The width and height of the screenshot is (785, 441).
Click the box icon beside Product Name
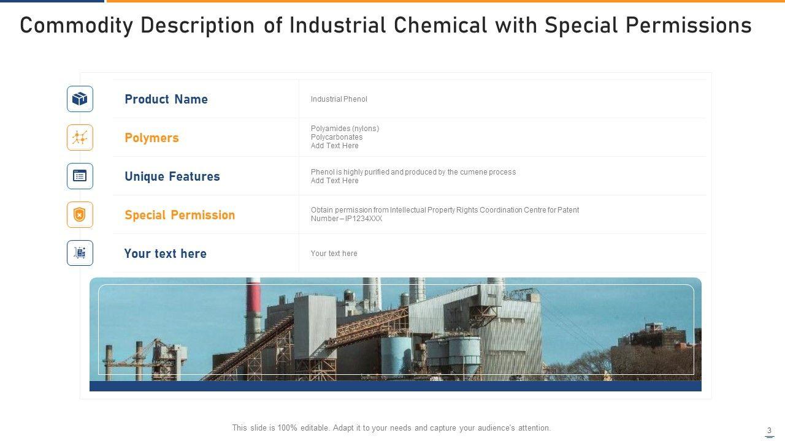coord(80,99)
